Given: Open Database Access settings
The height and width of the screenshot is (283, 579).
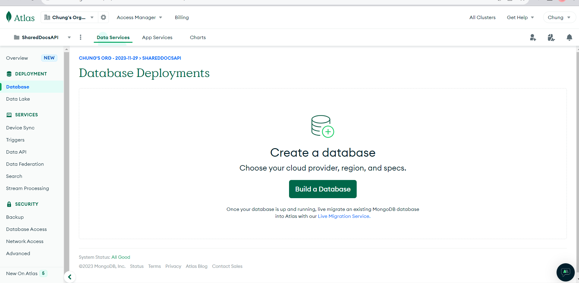Looking at the screenshot, I should 26,229.
